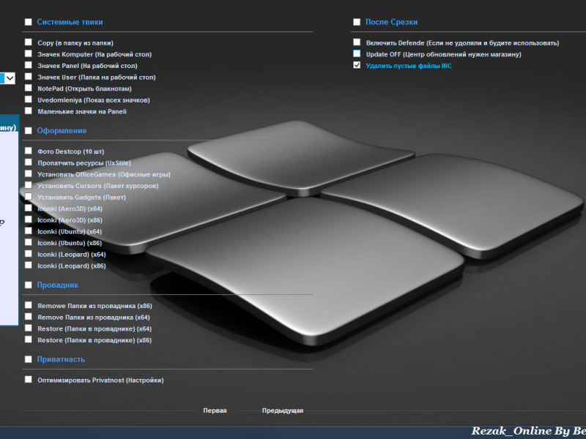Image resolution: width=586 pixels, height=439 pixels.
Task: Check Установить Cursors (Пакет курсоров)
Action: click(x=29, y=185)
